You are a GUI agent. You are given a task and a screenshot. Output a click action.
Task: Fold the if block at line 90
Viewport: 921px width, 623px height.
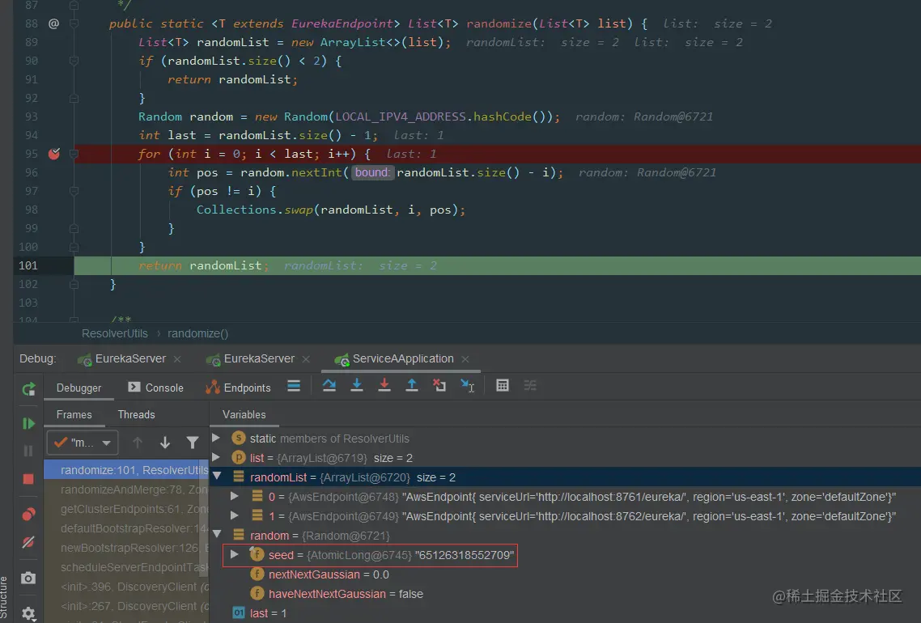click(x=74, y=61)
